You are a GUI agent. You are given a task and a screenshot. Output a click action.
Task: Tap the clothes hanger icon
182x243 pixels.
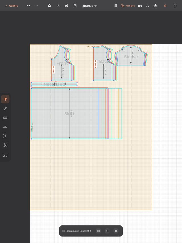click(x=148, y=6)
